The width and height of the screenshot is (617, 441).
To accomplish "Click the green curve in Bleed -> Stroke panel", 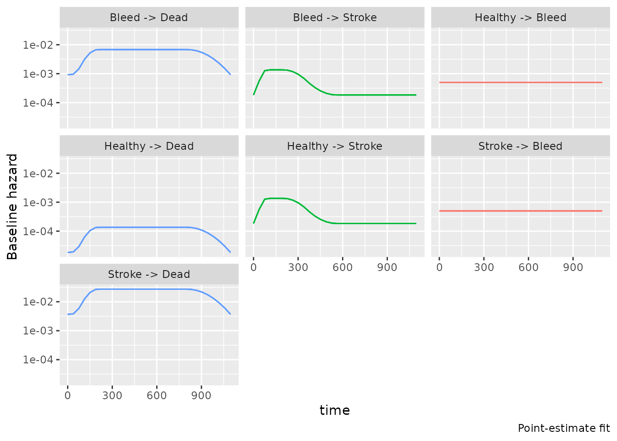I will tap(367, 95).
